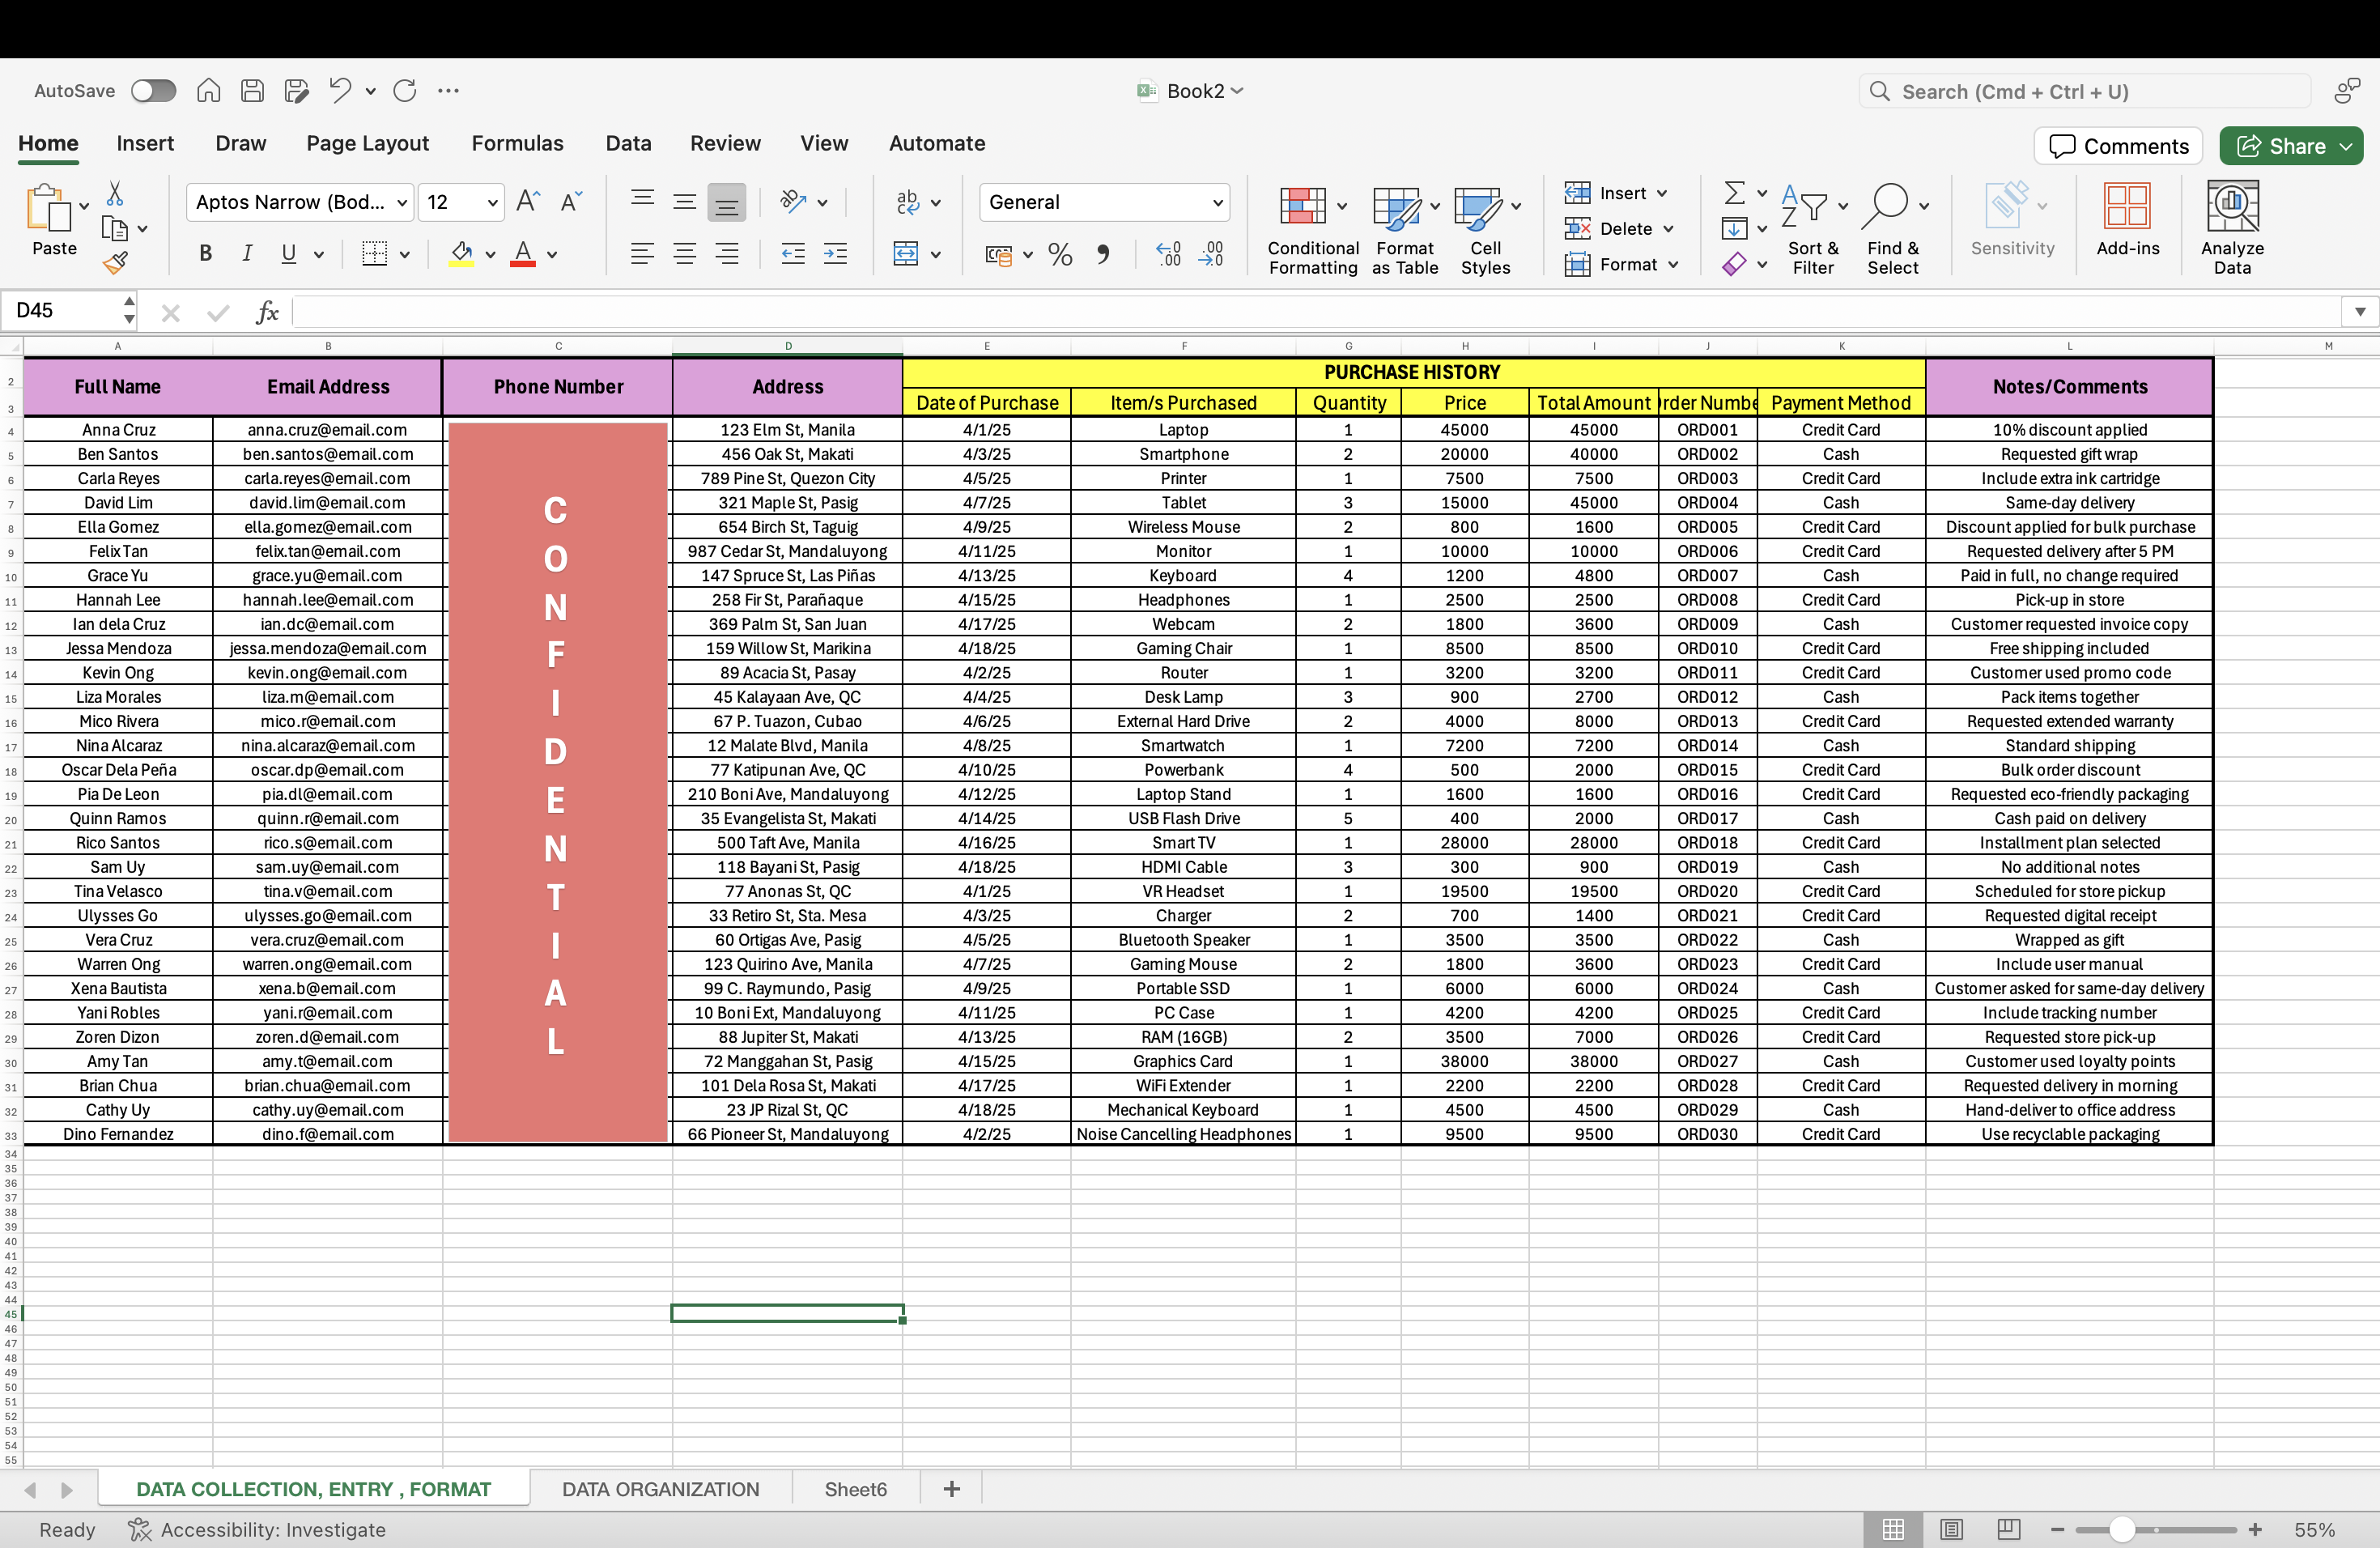
Task: Toggle bold formatting
Action: coord(205,255)
